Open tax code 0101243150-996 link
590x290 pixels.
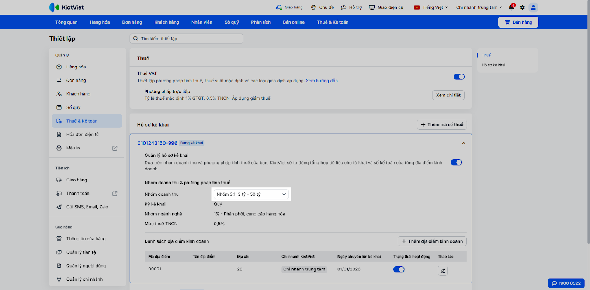tap(157, 143)
